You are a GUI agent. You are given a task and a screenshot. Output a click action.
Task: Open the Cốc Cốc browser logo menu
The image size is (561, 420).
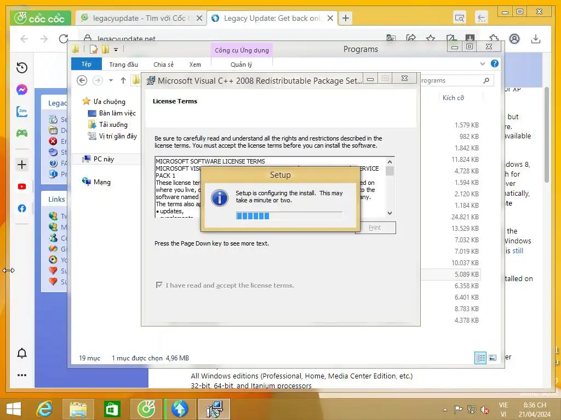[x=41, y=18]
